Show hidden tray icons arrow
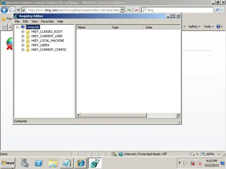Image resolution: width=226 pixels, height=169 pixels. pos(179,163)
